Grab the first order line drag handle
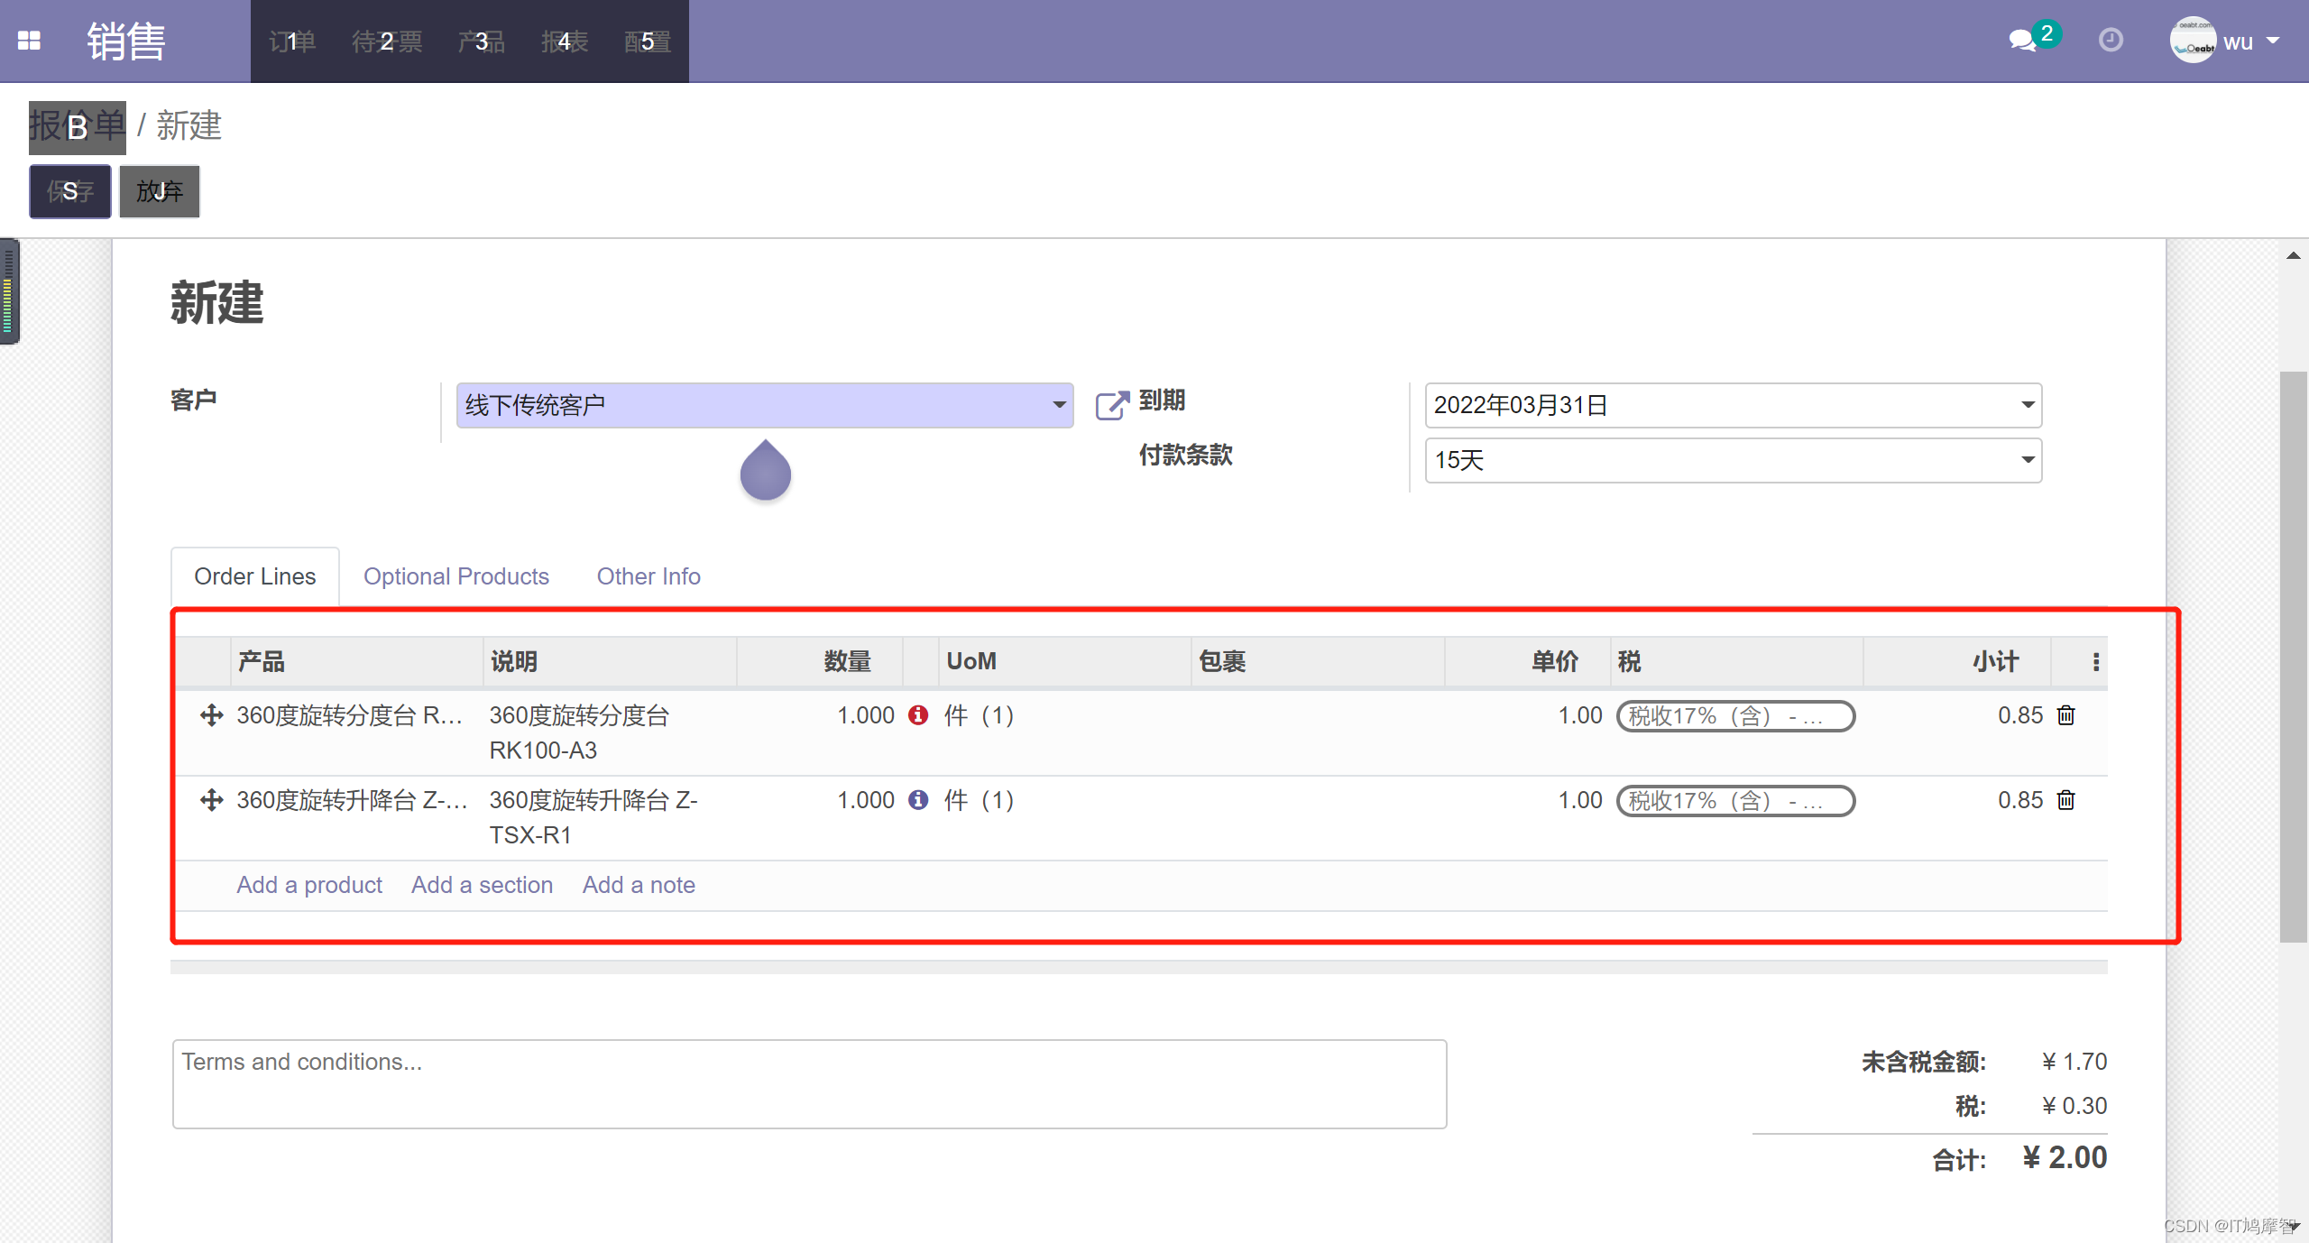Viewport: 2309px width, 1243px height. pyautogui.click(x=211, y=715)
